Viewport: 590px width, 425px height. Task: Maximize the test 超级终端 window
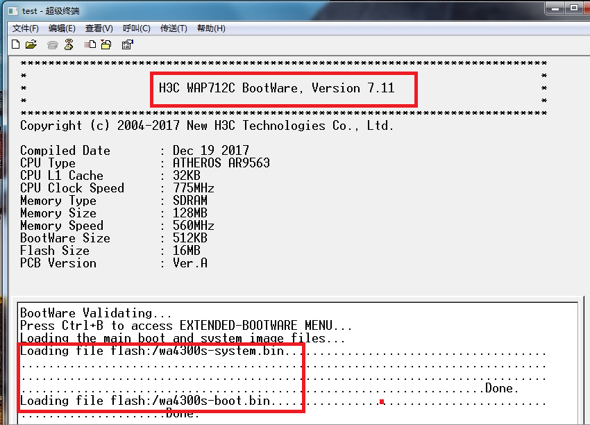[574, 8]
